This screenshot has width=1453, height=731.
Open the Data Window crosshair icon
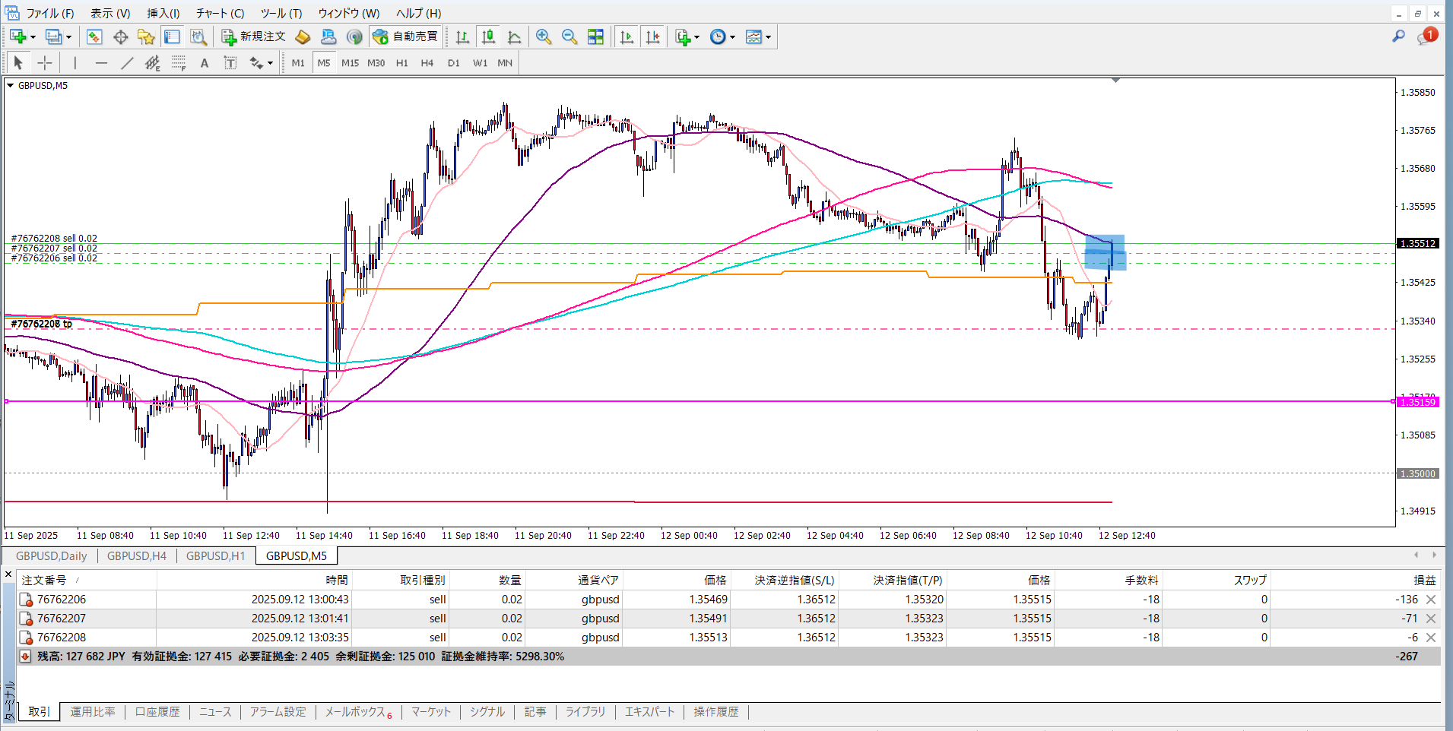tap(120, 36)
